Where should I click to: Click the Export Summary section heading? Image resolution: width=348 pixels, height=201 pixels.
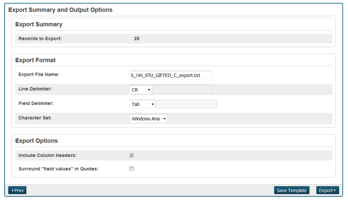39,24
